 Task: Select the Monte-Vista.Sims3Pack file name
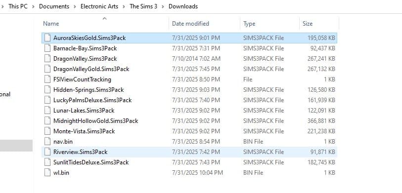[84, 131]
